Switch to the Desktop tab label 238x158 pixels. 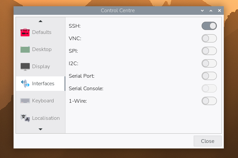(x=42, y=49)
